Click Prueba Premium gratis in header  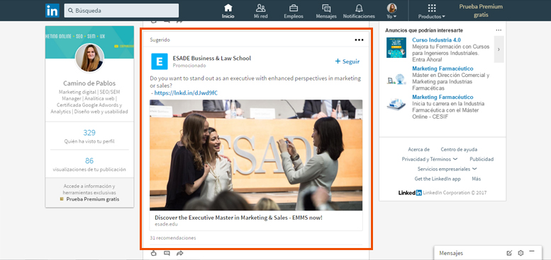click(481, 11)
